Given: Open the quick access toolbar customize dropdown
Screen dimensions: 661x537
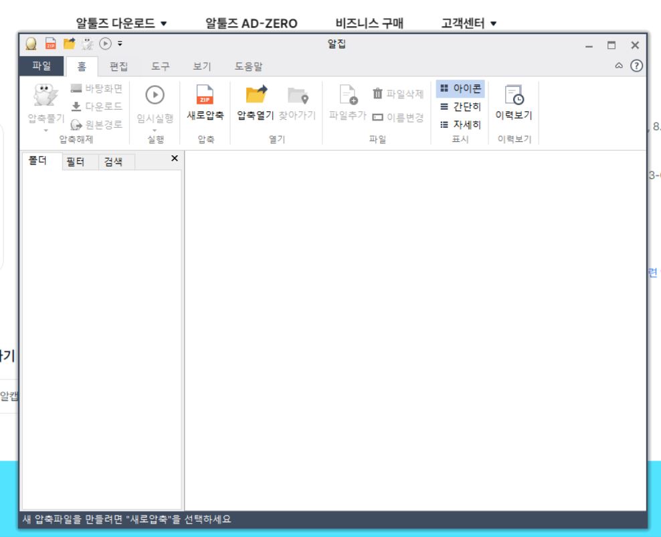Looking at the screenshot, I should [x=120, y=44].
